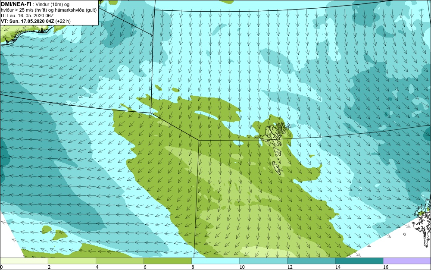Select the "VT: Sun. 17.05.2020 04Z" valid time
This screenshot has height=270, width=431.
point(28,21)
